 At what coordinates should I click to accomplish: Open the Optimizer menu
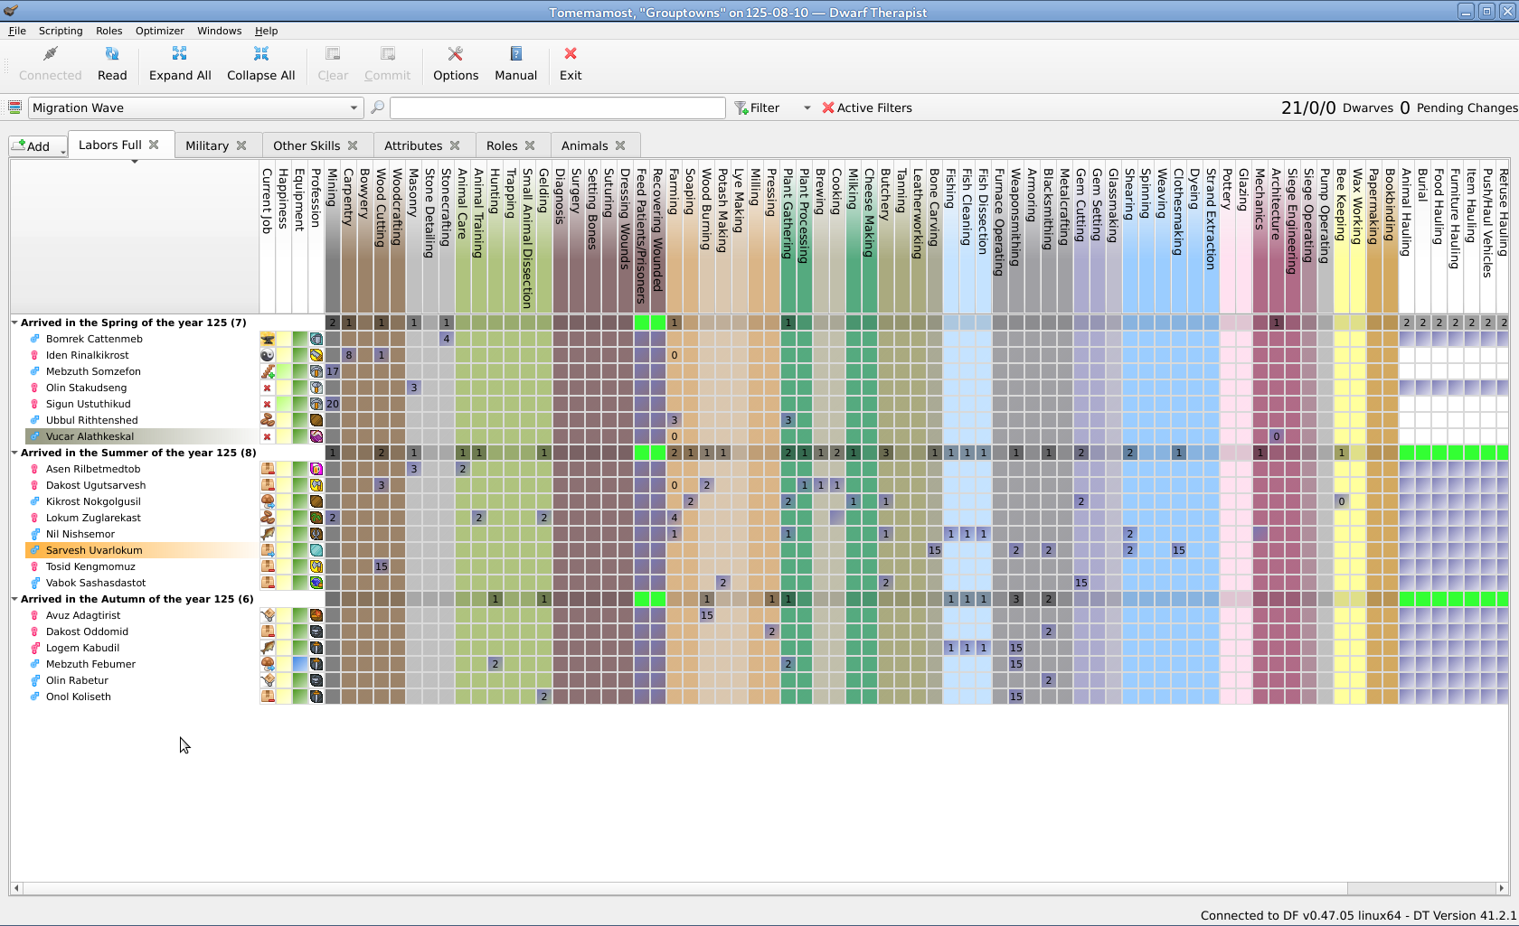(x=159, y=31)
